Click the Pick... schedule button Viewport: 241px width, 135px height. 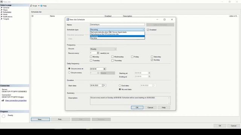point(61,119)
